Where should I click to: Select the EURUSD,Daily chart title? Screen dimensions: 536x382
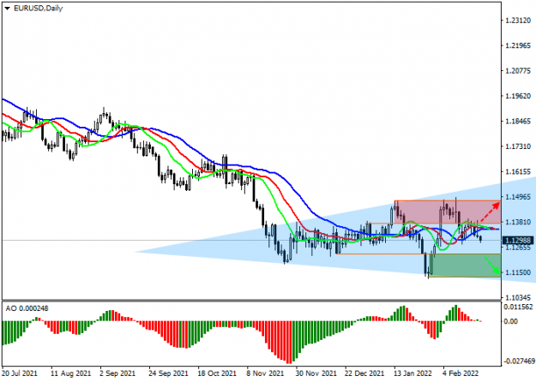coord(39,9)
